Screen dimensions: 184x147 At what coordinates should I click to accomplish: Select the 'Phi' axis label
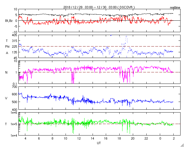click(x=7, y=47)
